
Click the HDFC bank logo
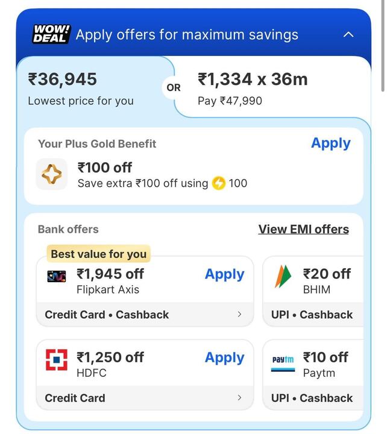tap(57, 360)
